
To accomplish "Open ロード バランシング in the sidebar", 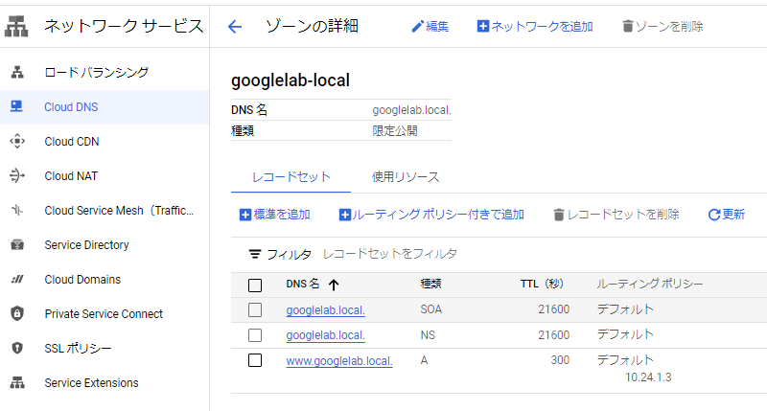I will 96,73.
